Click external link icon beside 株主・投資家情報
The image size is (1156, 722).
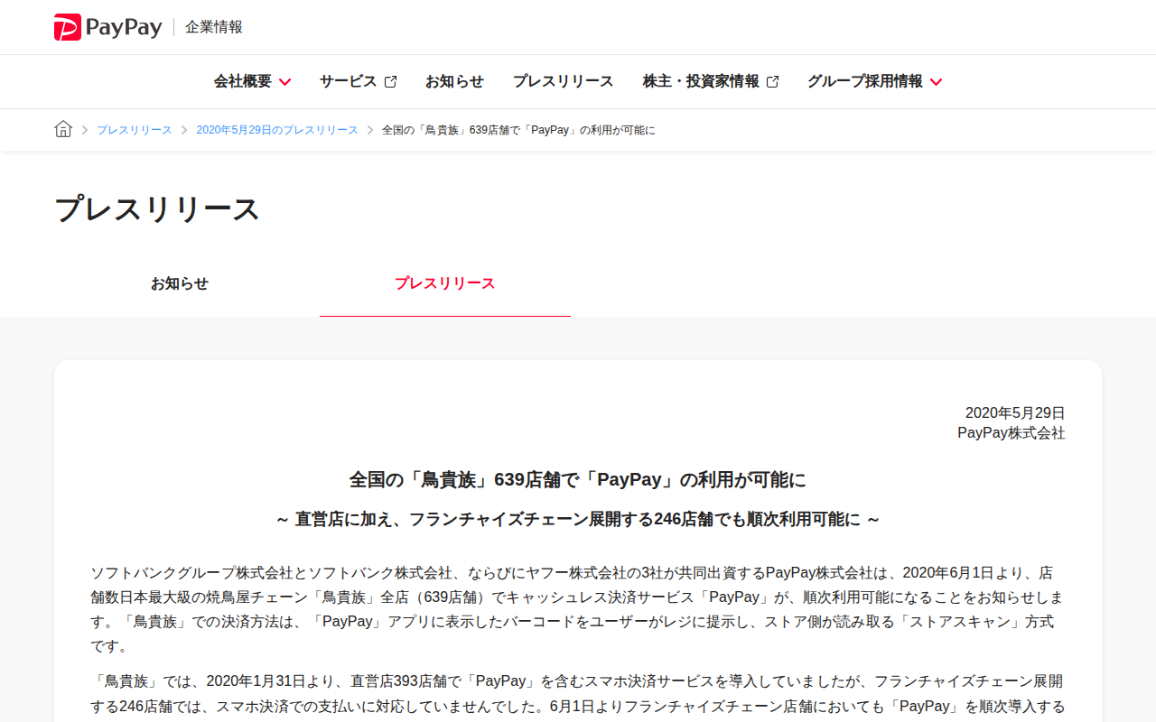pos(772,81)
